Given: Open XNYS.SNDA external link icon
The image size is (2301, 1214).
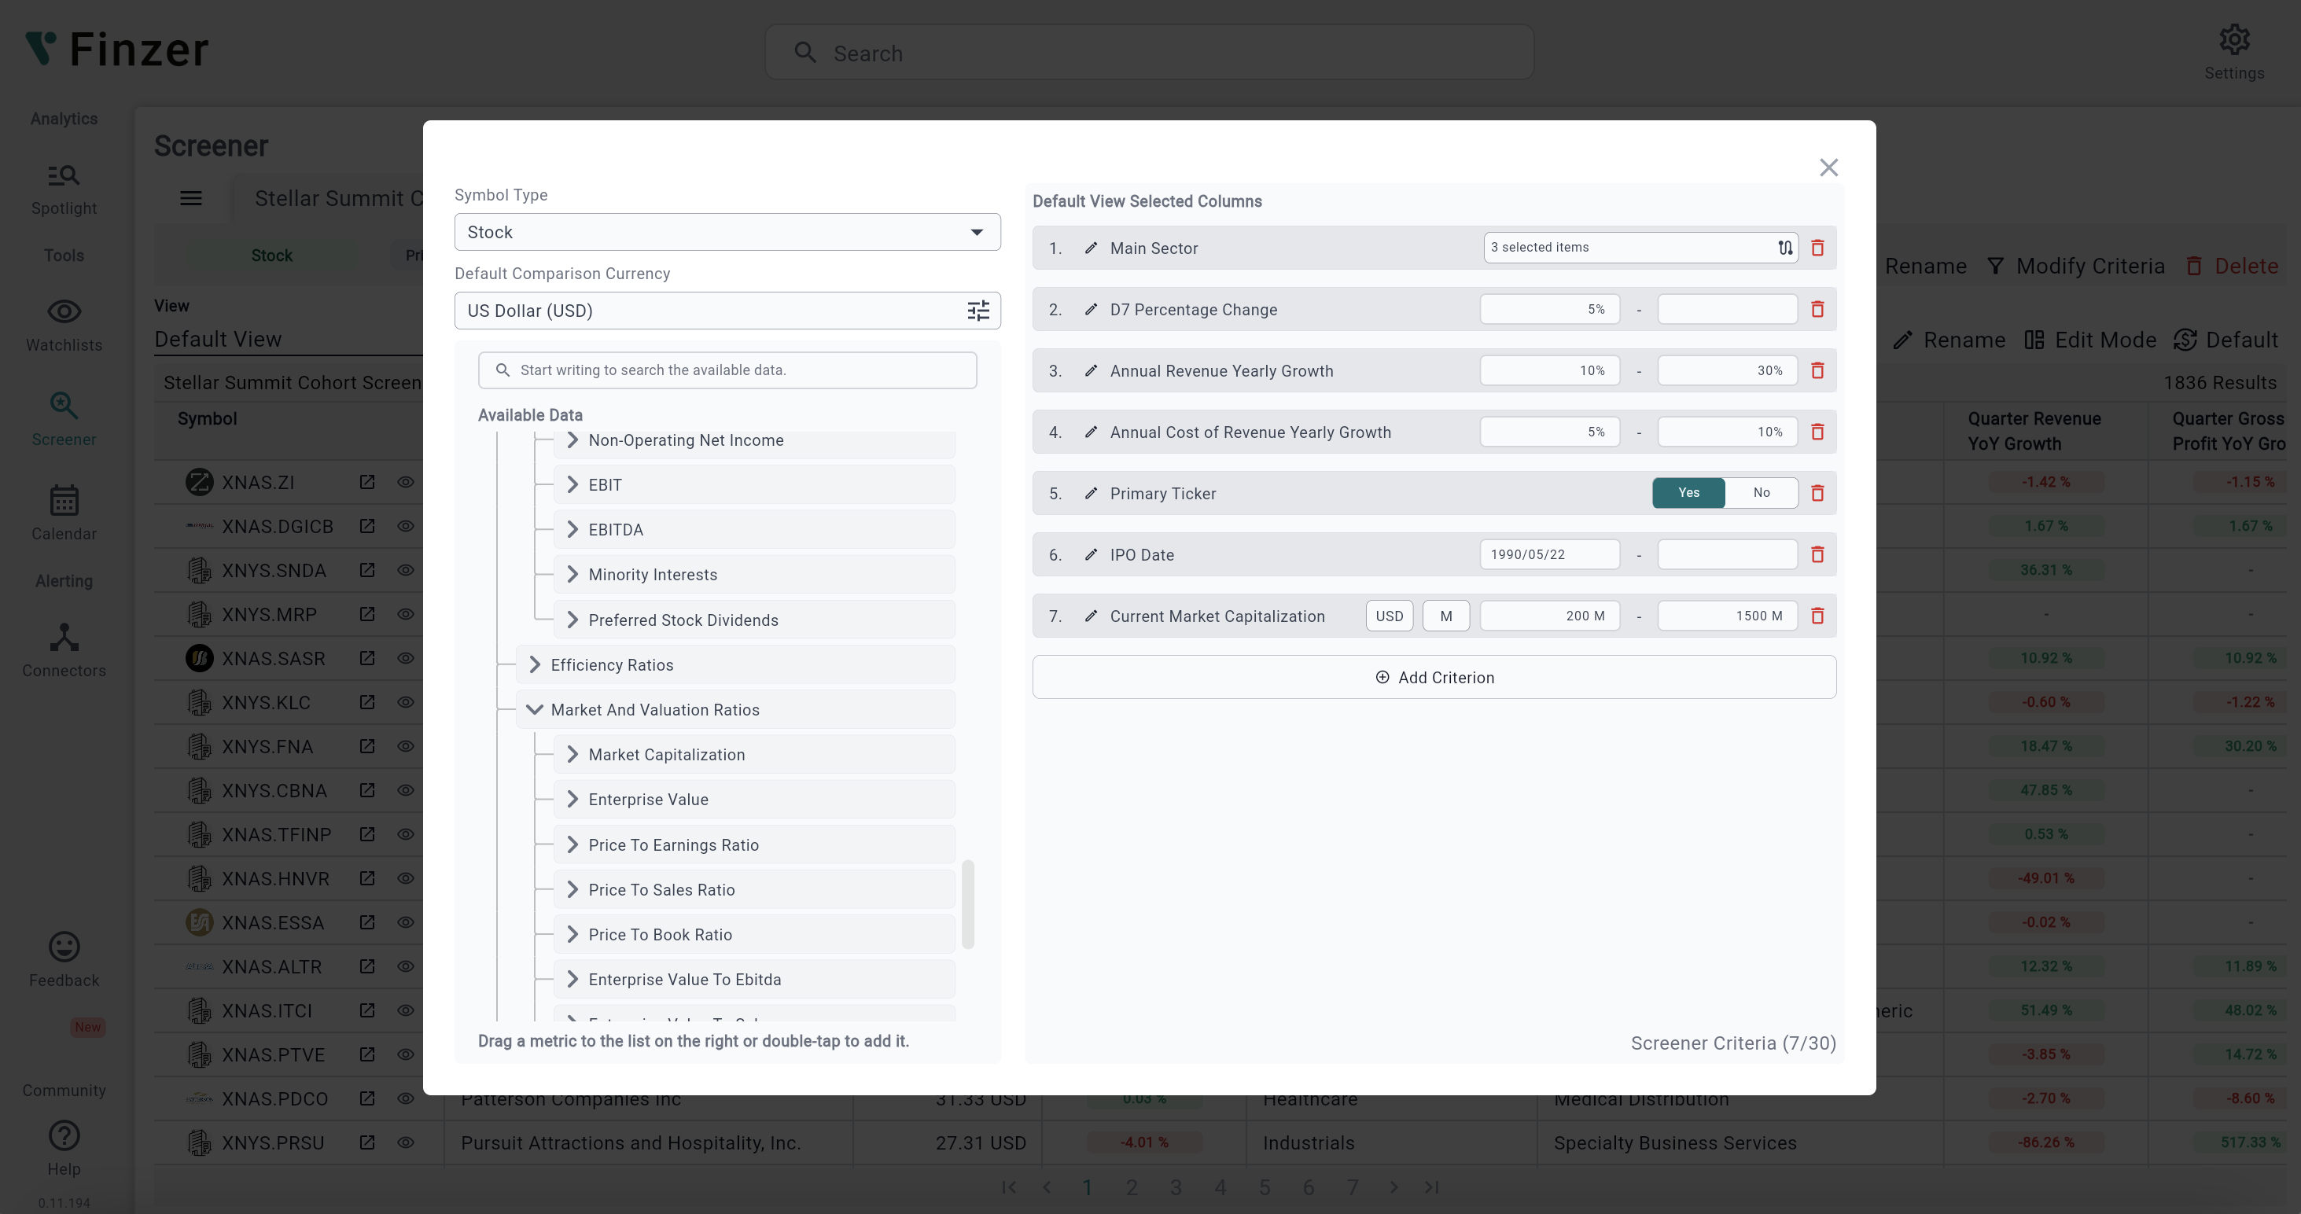Looking at the screenshot, I should 367,570.
